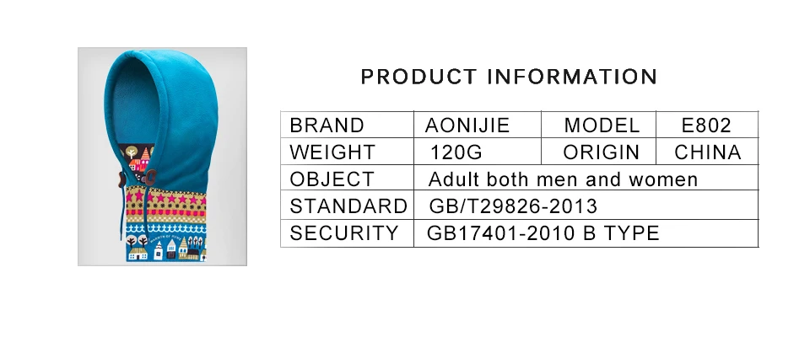Click the drawstring toggle on the hood
The width and height of the screenshot is (810, 342).
pyautogui.click(x=150, y=178)
